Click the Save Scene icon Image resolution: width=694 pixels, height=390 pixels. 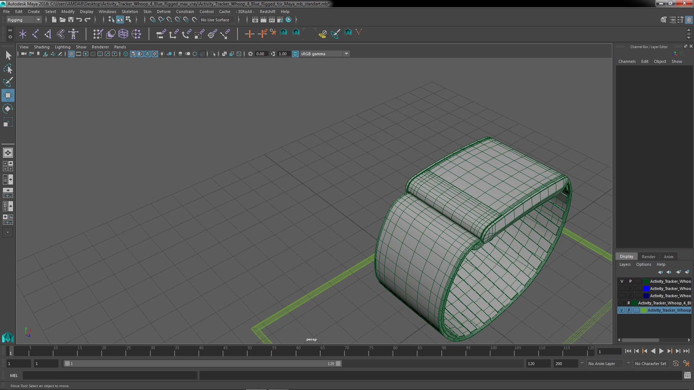coord(71,20)
